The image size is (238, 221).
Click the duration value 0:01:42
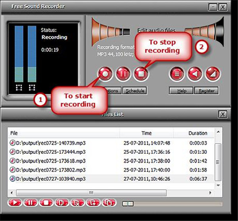tap(198, 161)
